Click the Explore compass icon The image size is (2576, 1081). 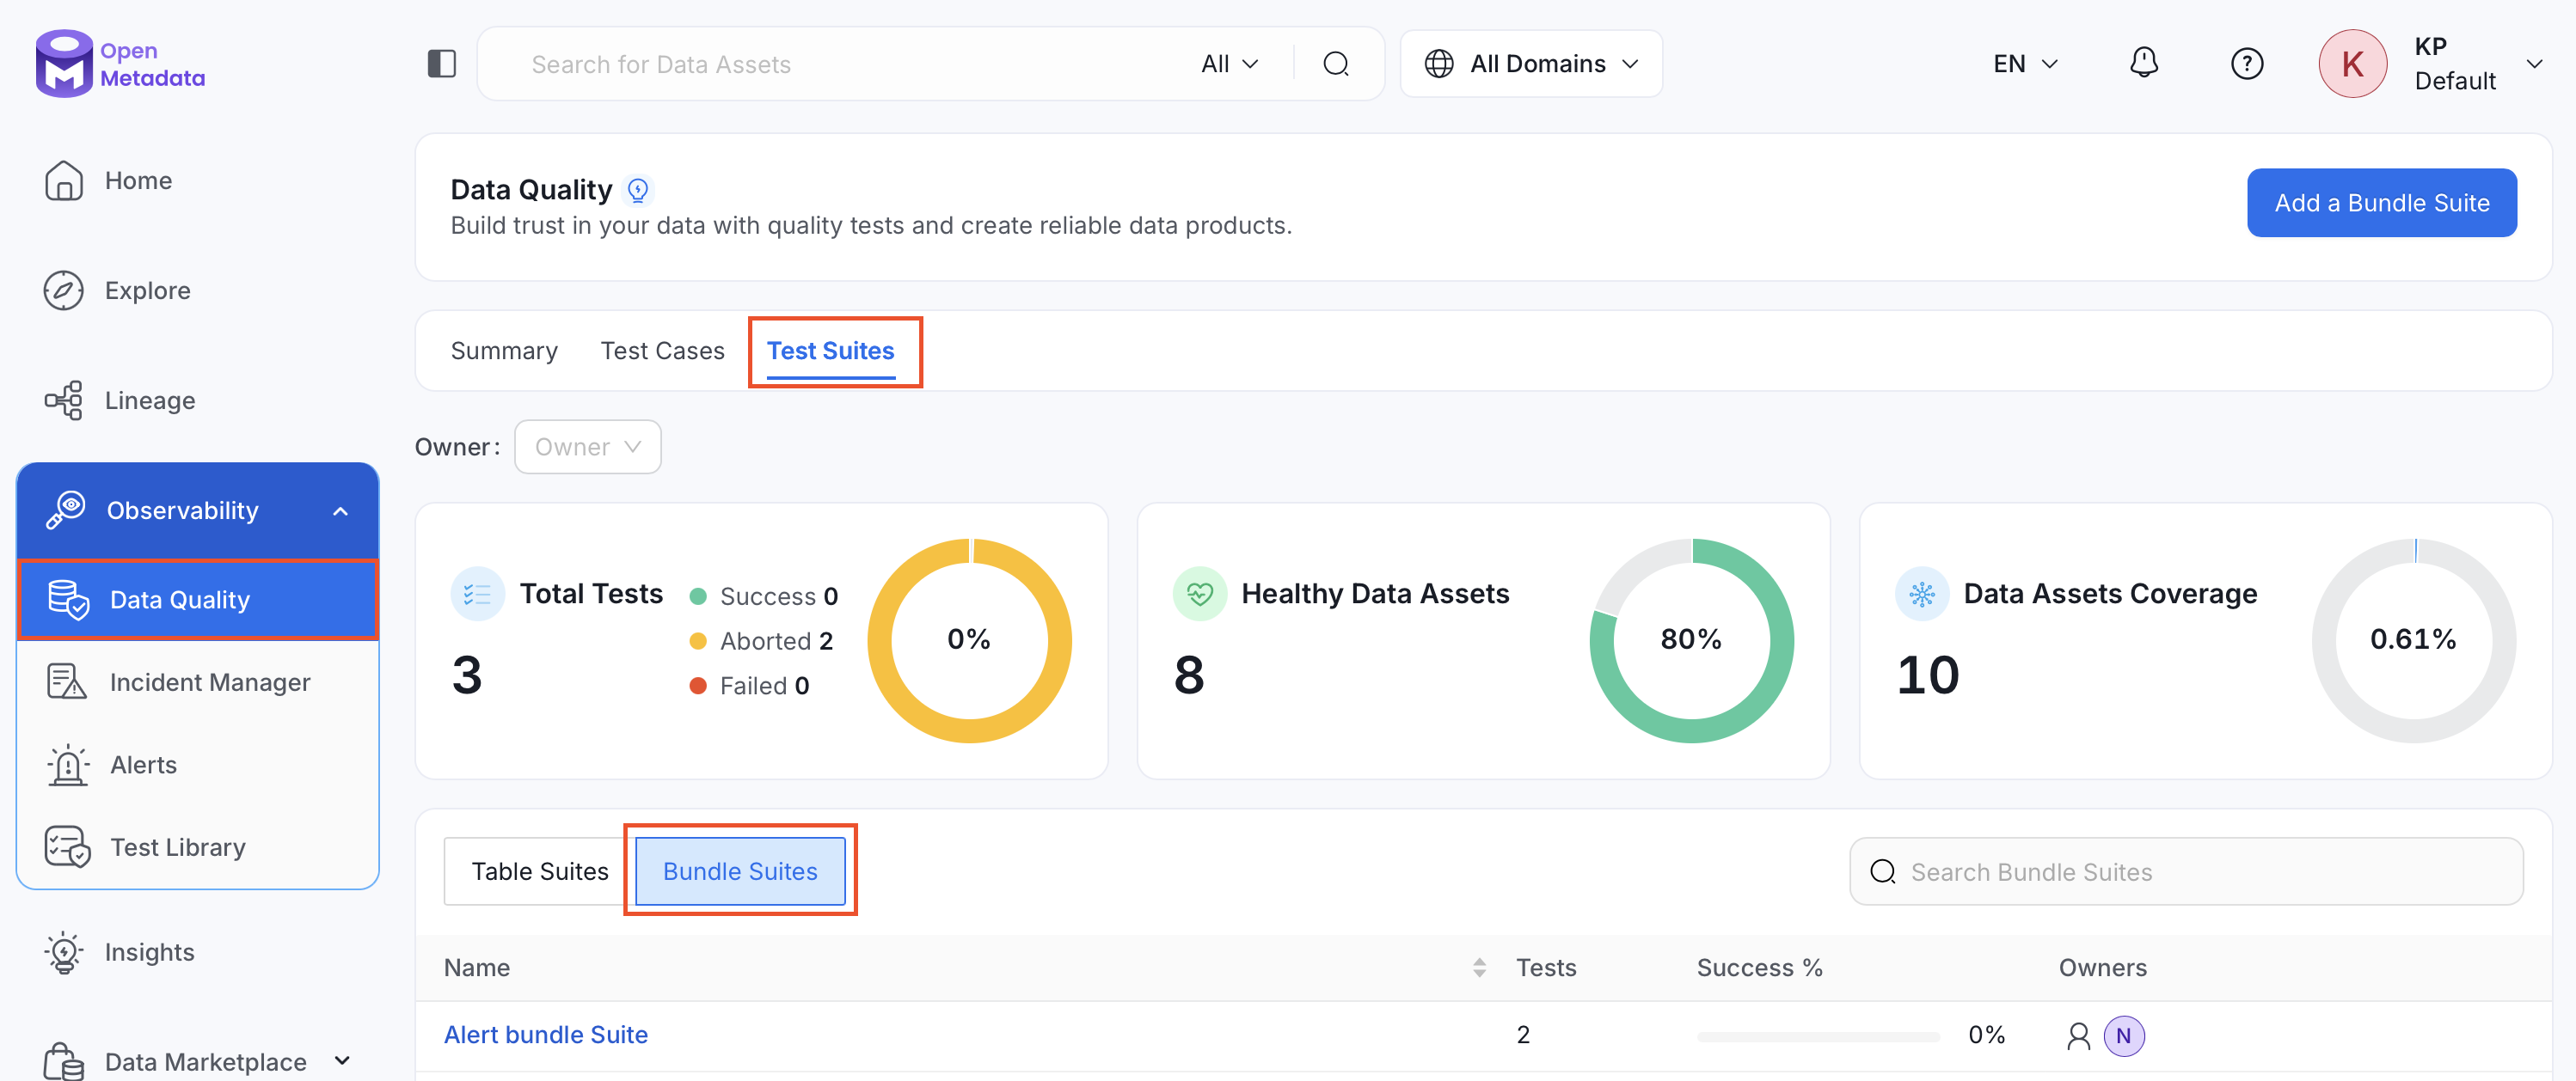pos(63,290)
